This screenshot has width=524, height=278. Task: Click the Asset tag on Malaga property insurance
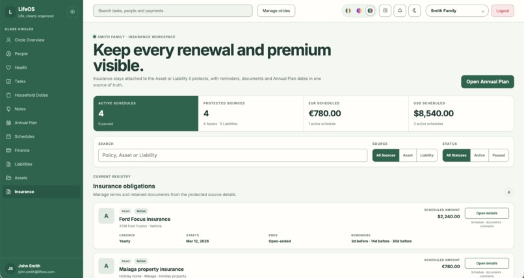125,261
